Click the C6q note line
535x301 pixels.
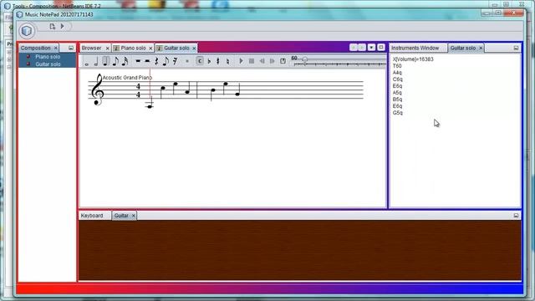click(x=398, y=79)
